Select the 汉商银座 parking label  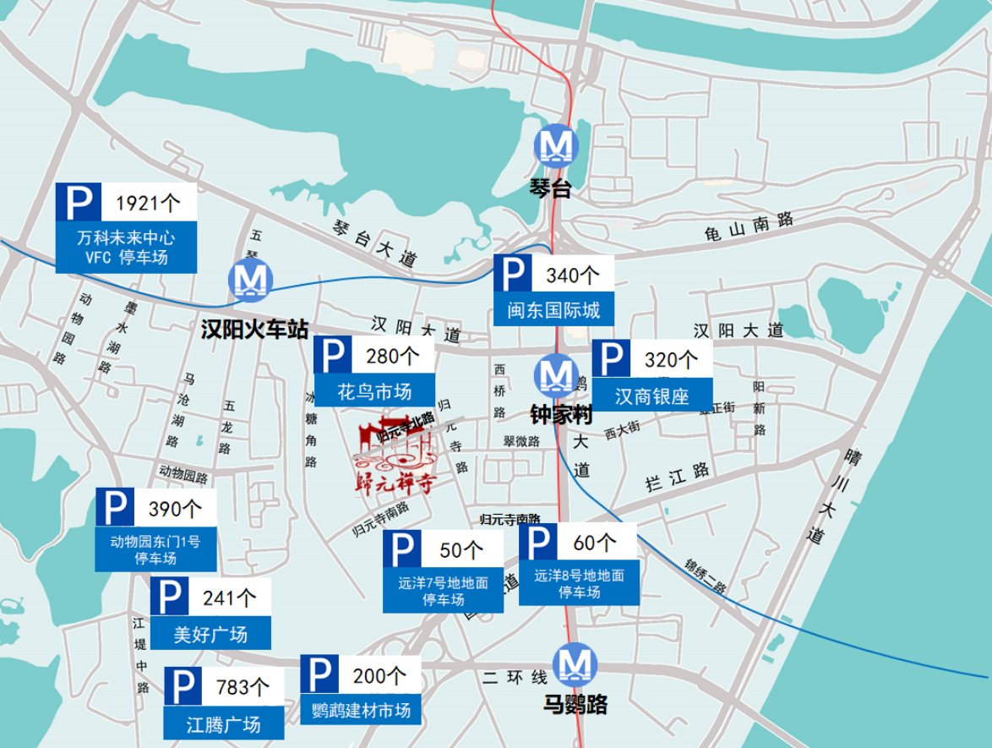pyautogui.click(x=652, y=395)
